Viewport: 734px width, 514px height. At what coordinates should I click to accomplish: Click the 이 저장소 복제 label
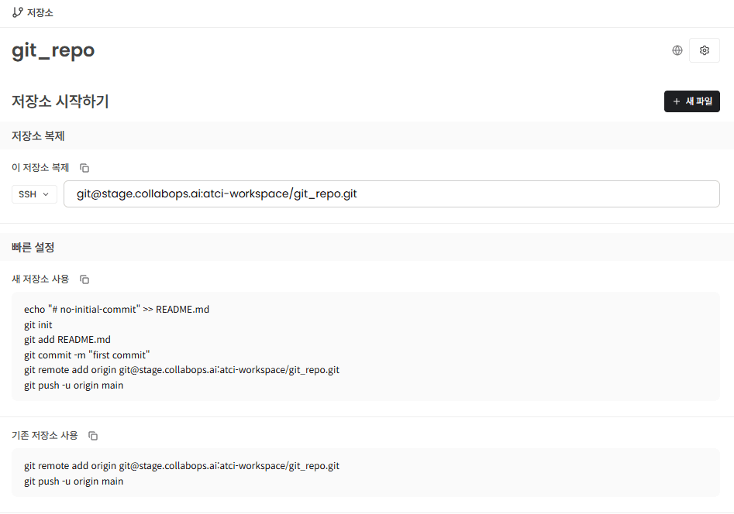(40, 167)
